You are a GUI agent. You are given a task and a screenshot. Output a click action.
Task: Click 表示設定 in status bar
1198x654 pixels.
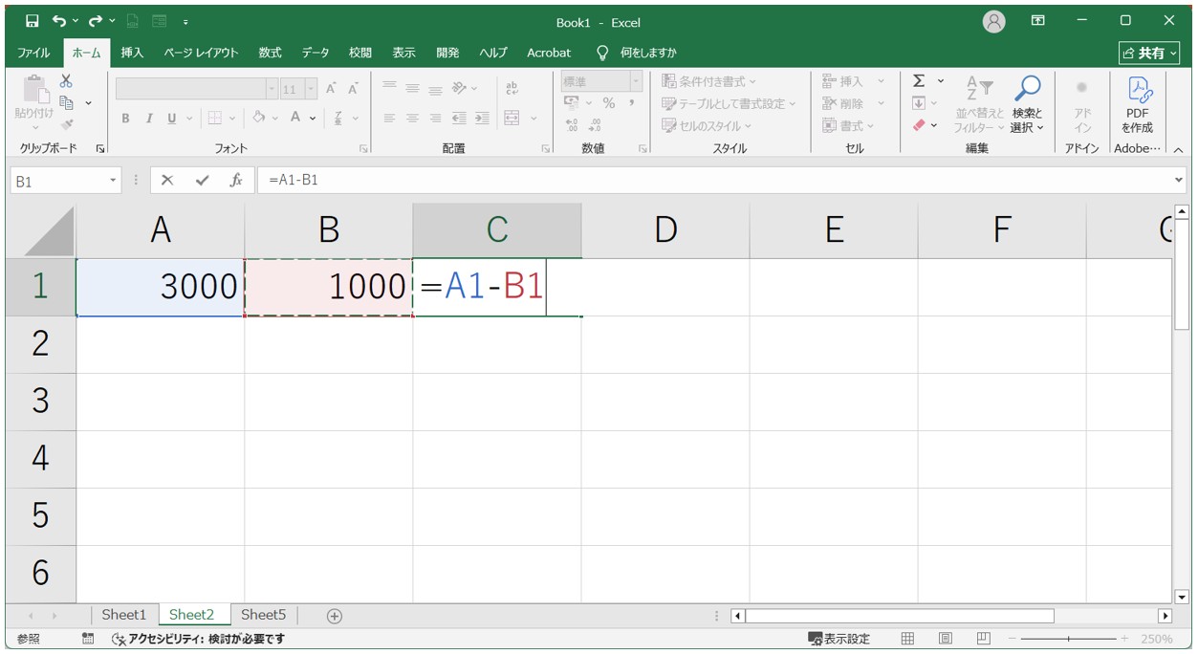[x=839, y=639]
